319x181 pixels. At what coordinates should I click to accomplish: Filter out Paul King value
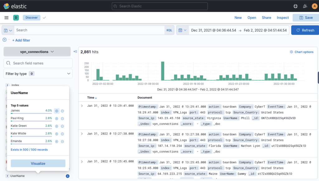[x=62, y=119]
